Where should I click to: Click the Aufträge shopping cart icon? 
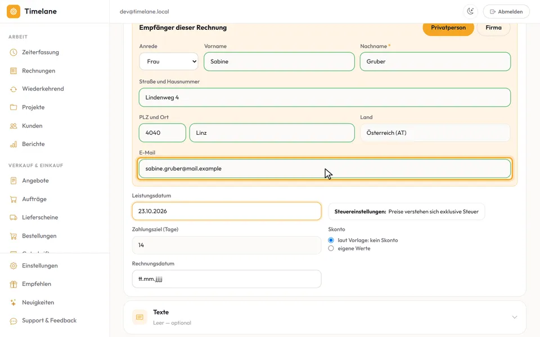13,199
